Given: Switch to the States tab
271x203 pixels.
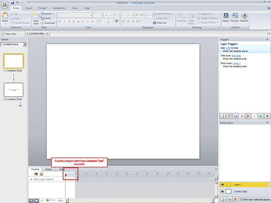Looking at the screenshot, I should coord(48,169).
